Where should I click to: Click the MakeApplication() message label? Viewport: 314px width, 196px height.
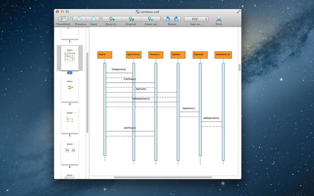coord(141,99)
